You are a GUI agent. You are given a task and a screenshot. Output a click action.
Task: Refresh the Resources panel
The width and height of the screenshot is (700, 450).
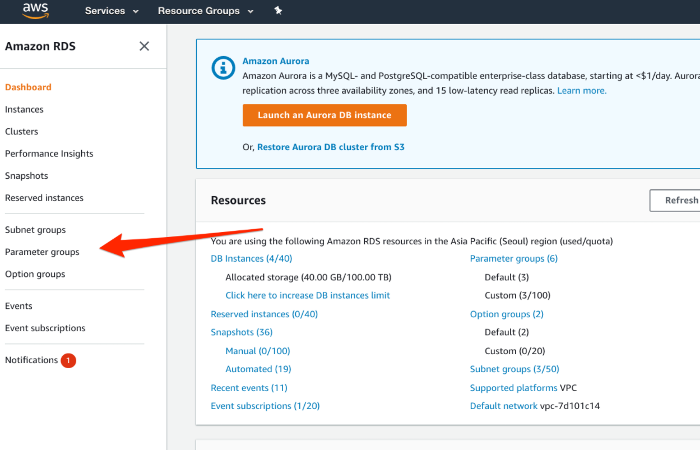(x=675, y=200)
